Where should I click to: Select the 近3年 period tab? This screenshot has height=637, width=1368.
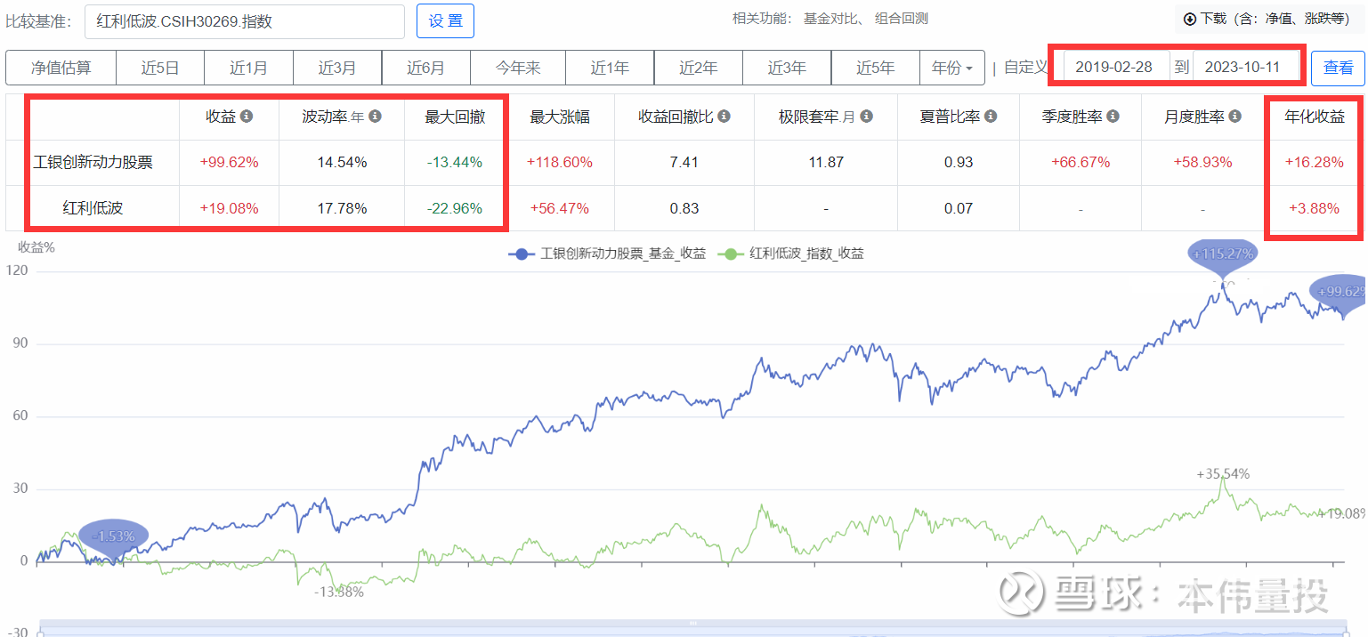[787, 68]
